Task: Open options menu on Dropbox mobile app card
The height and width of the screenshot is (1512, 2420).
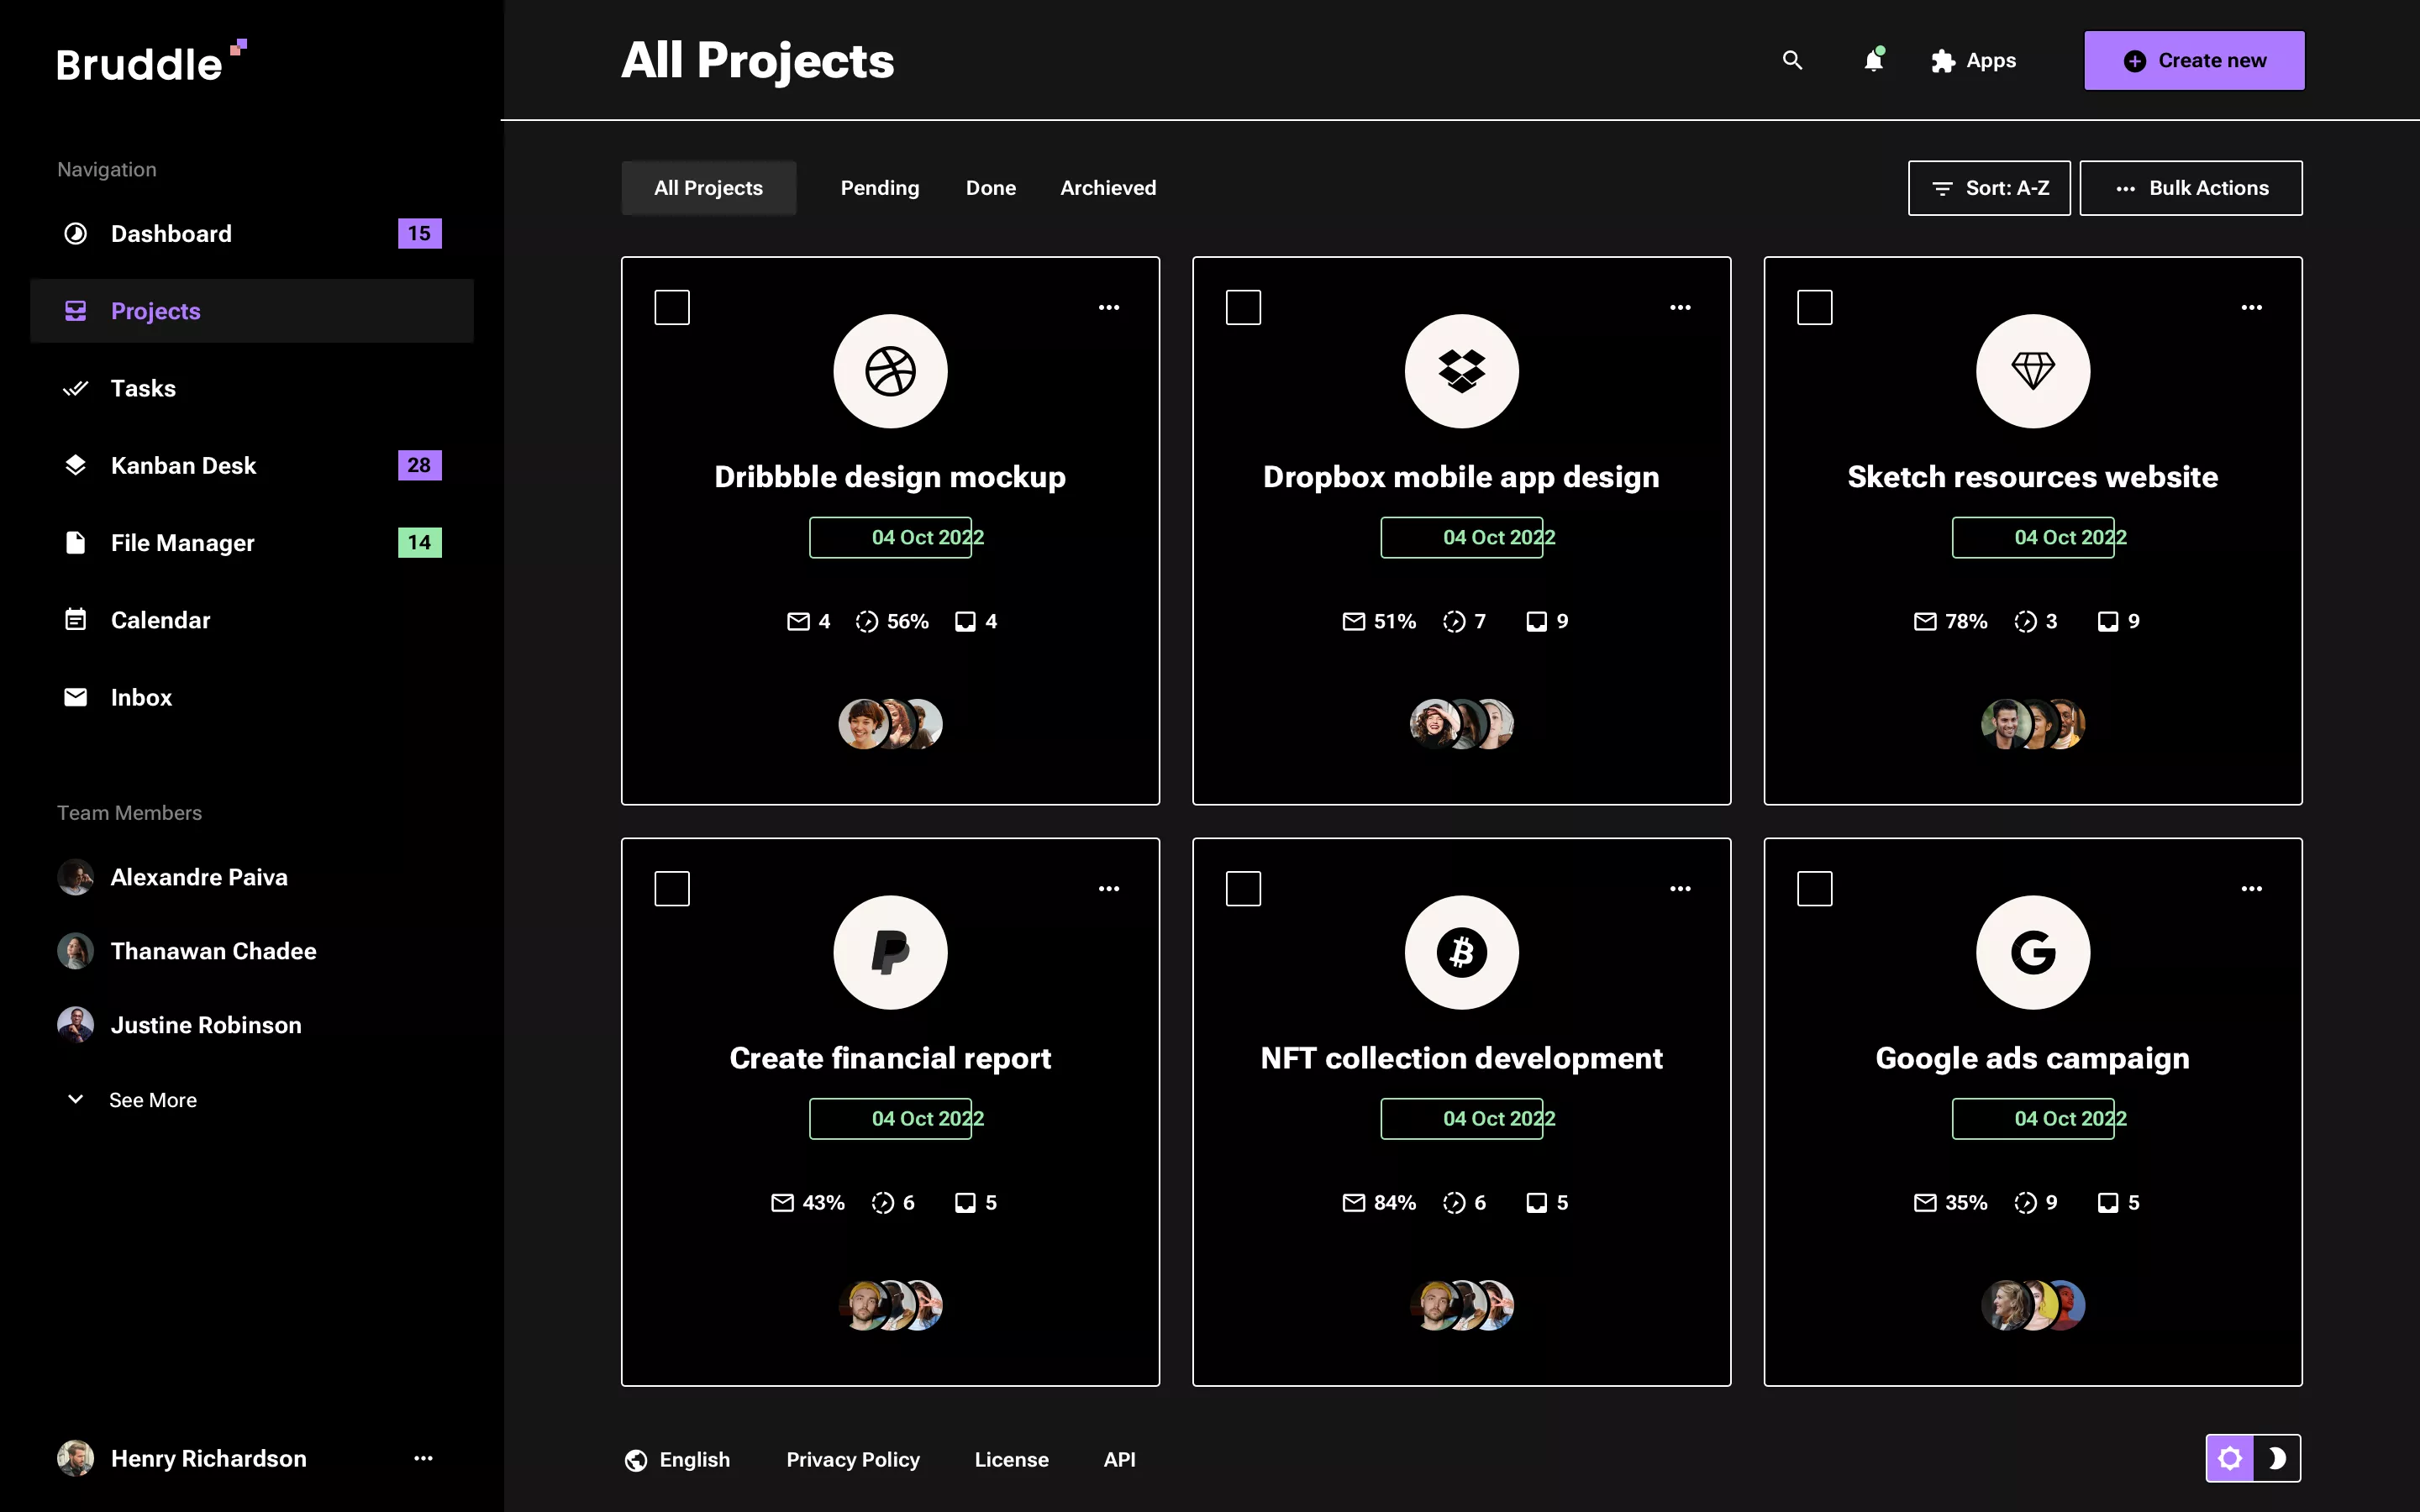Action: (x=1681, y=307)
